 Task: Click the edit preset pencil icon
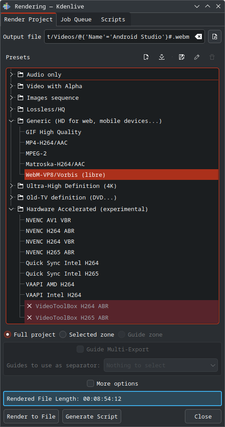196,57
